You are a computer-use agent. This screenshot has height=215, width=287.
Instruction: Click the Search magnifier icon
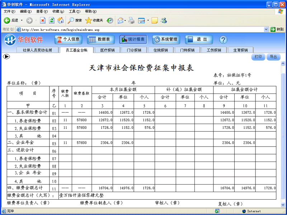pos(71,20)
